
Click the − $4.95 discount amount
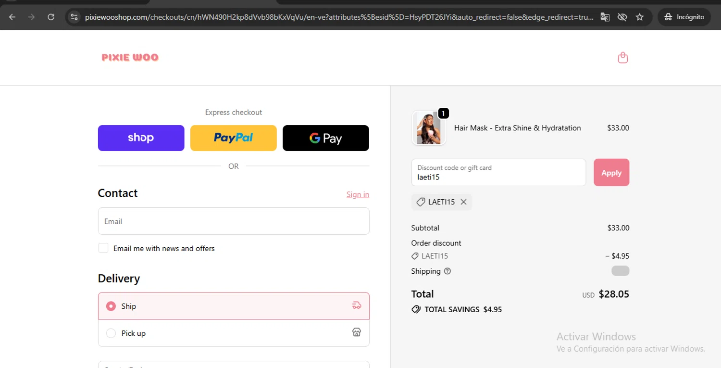coord(617,256)
